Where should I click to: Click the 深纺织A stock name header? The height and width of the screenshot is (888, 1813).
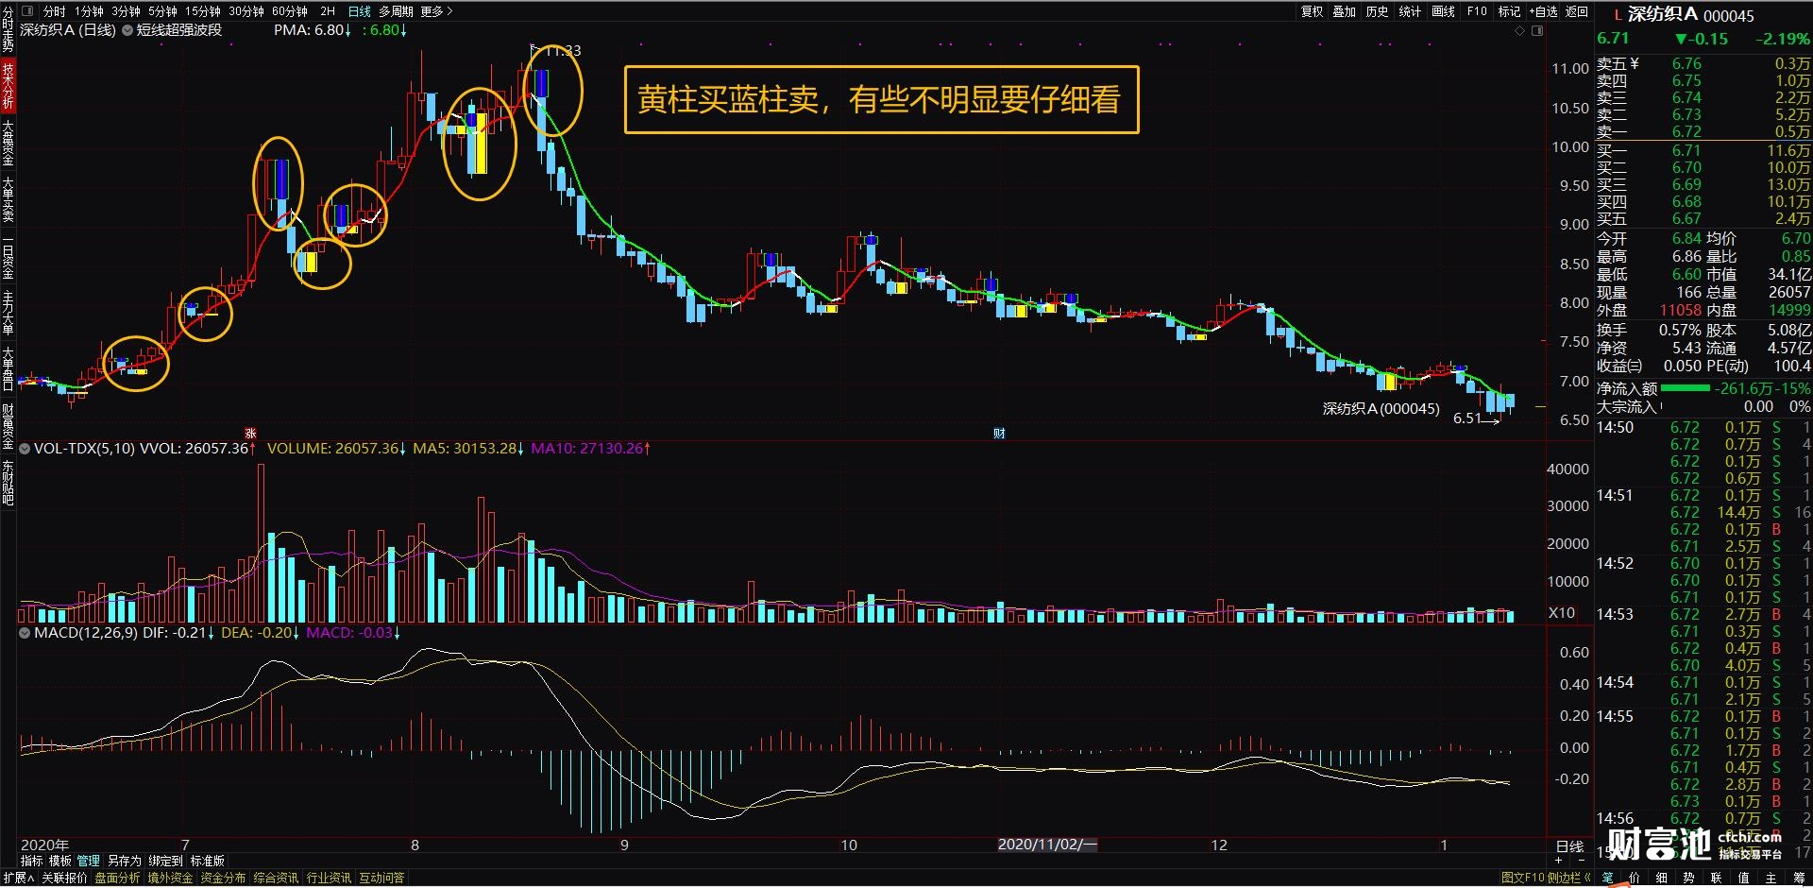[x=1662, y=14]
